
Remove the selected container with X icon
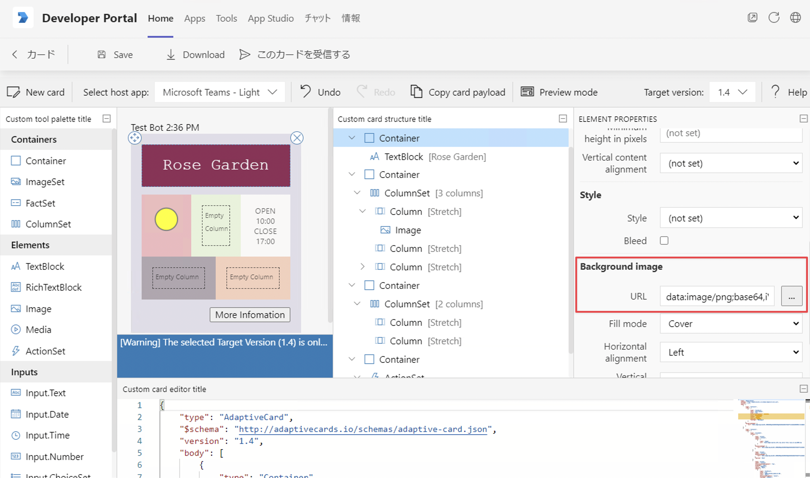[297, 138]
